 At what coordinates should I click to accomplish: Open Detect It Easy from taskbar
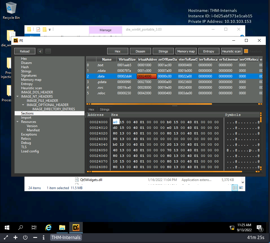tap(76, 228)
